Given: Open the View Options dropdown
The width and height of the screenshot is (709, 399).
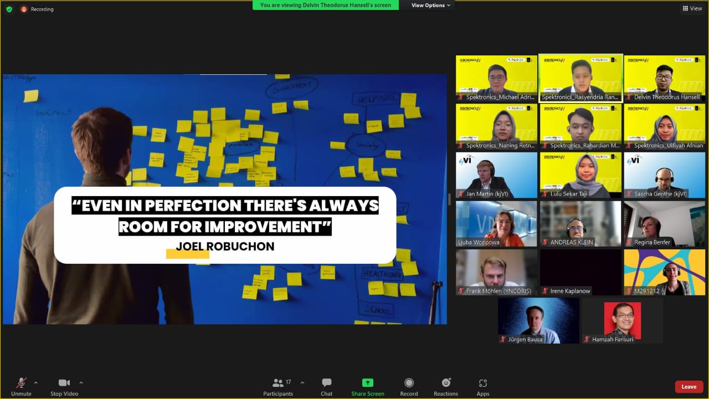Looking at the screenshot, I should coord(431,6).
